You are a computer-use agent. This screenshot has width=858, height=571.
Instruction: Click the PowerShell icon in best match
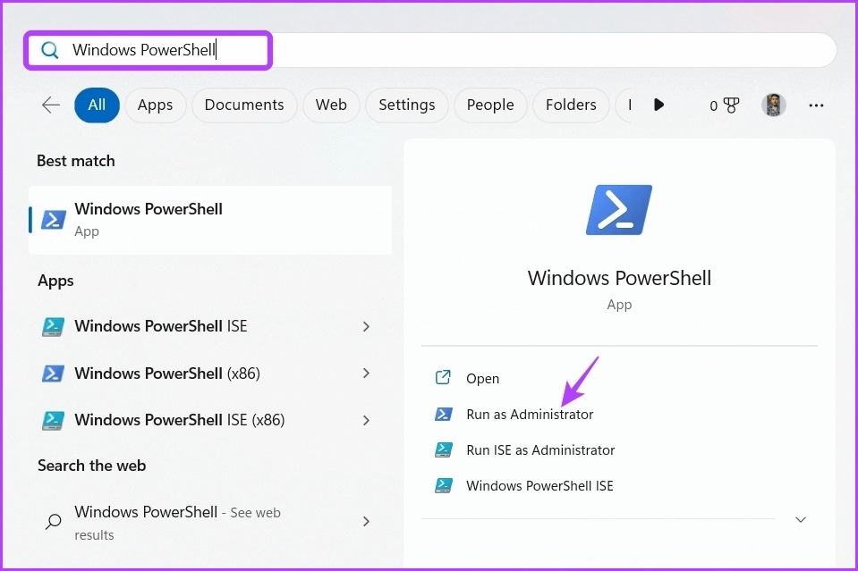point(54,220)
